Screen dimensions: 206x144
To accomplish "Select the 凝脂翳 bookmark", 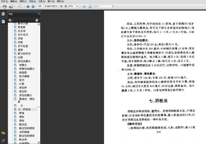I will pyautogui.click(x=23, y=73).
